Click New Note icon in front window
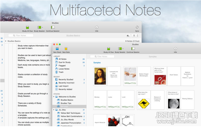 (x=66, y=49)
